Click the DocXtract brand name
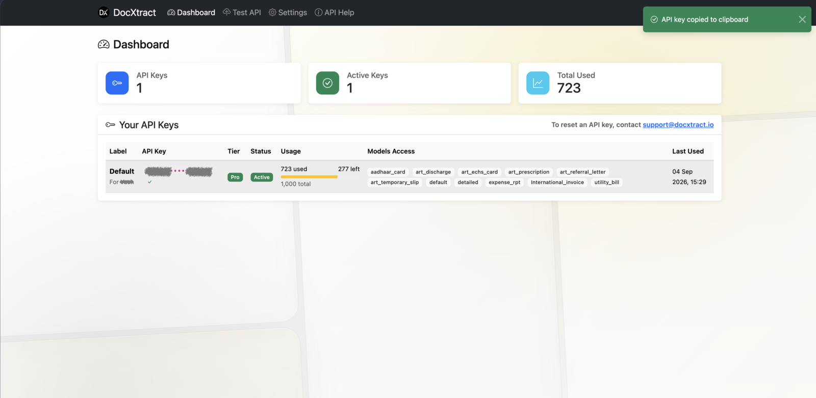This screenshot has width=816, height=398. [135, 12]
